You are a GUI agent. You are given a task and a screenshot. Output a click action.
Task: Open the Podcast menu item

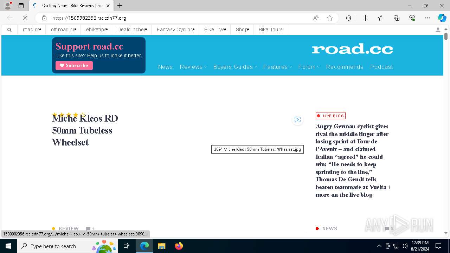pos(381,67)
